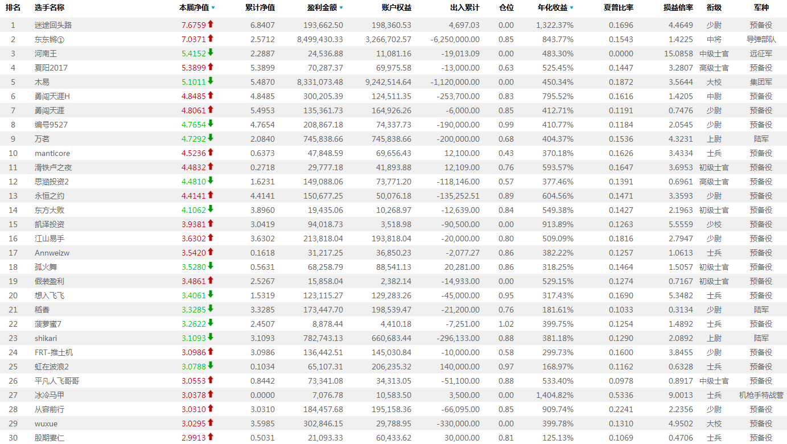
Task: Select the profit amount 8,499,430.33
Action: tap(320, 39)
